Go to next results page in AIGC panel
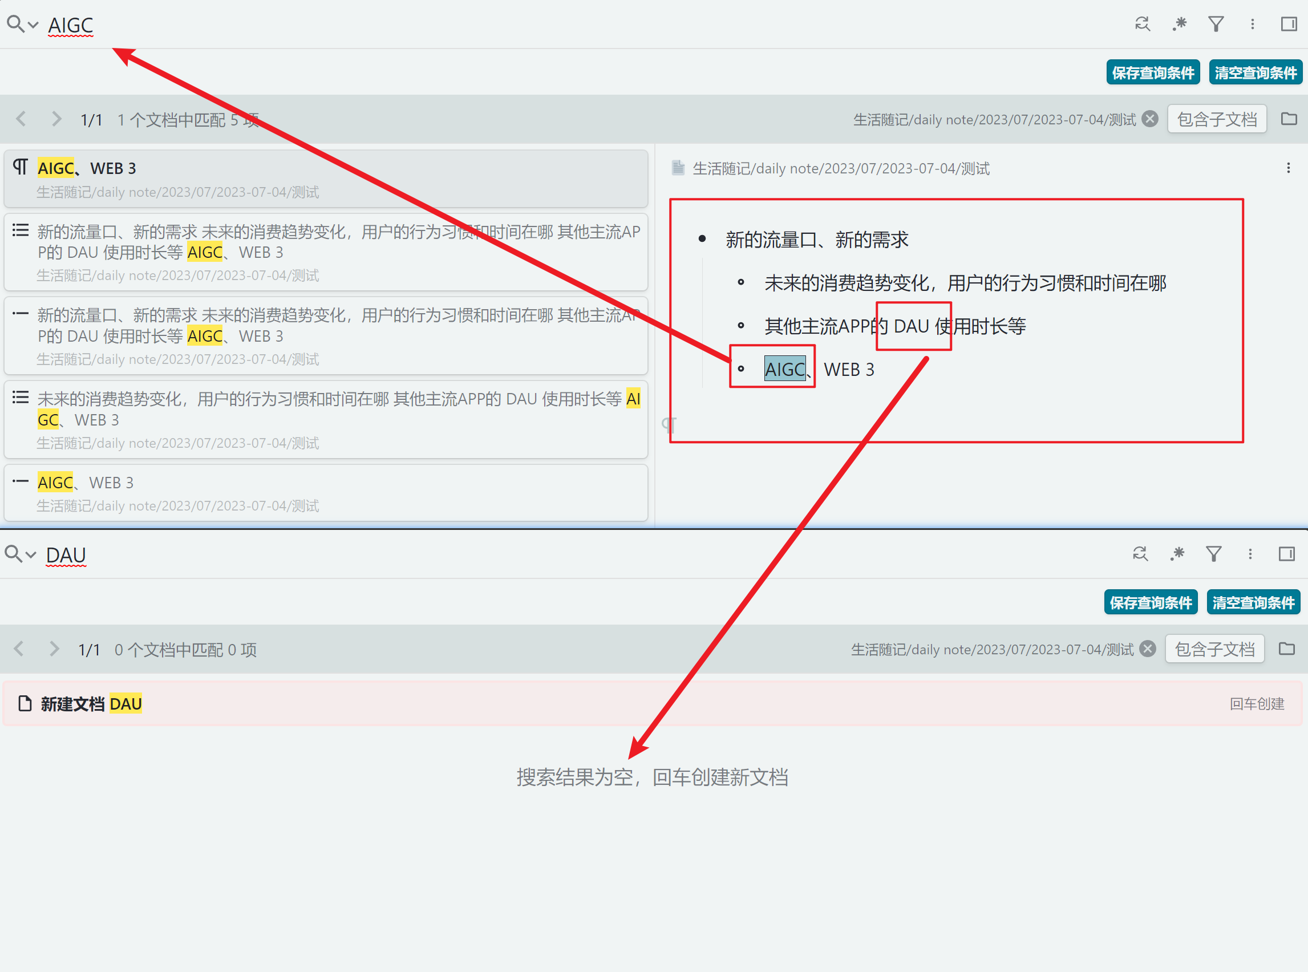 [x=56, y=119]
